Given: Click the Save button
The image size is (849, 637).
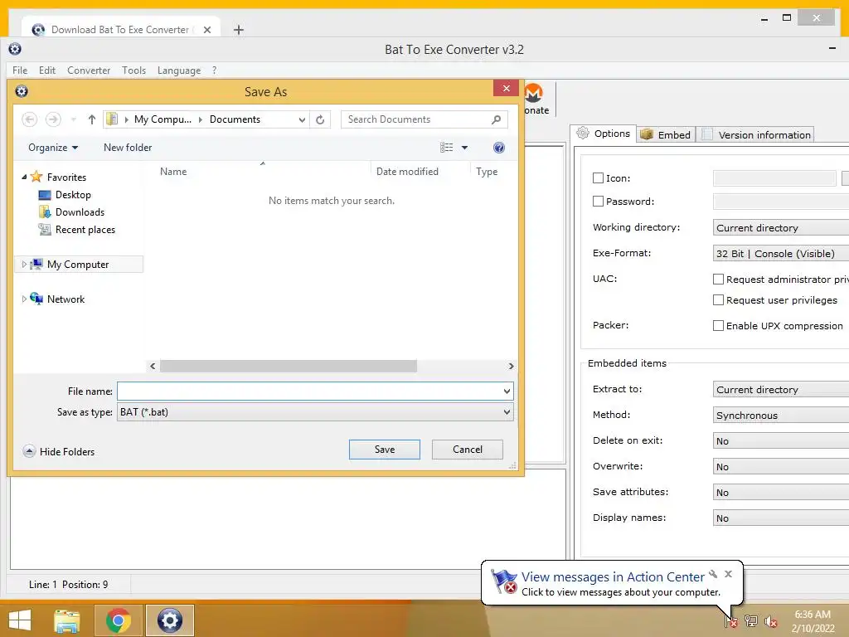Looking at the screenshot, I should click(385, 450).
